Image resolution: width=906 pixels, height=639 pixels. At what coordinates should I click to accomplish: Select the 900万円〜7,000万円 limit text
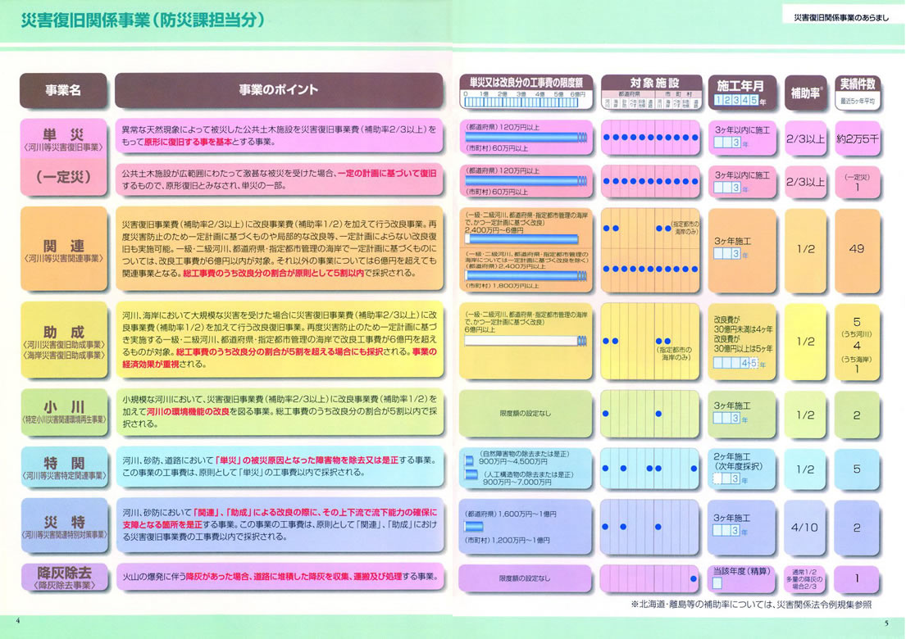click(x=517, y=482)
